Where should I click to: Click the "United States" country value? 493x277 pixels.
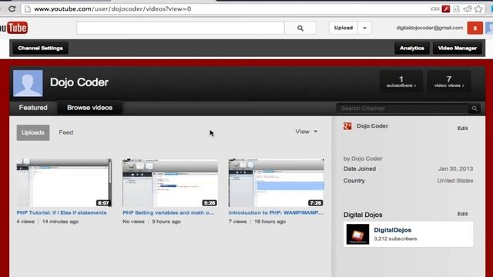pyautogui.click(x=455, y=181)
